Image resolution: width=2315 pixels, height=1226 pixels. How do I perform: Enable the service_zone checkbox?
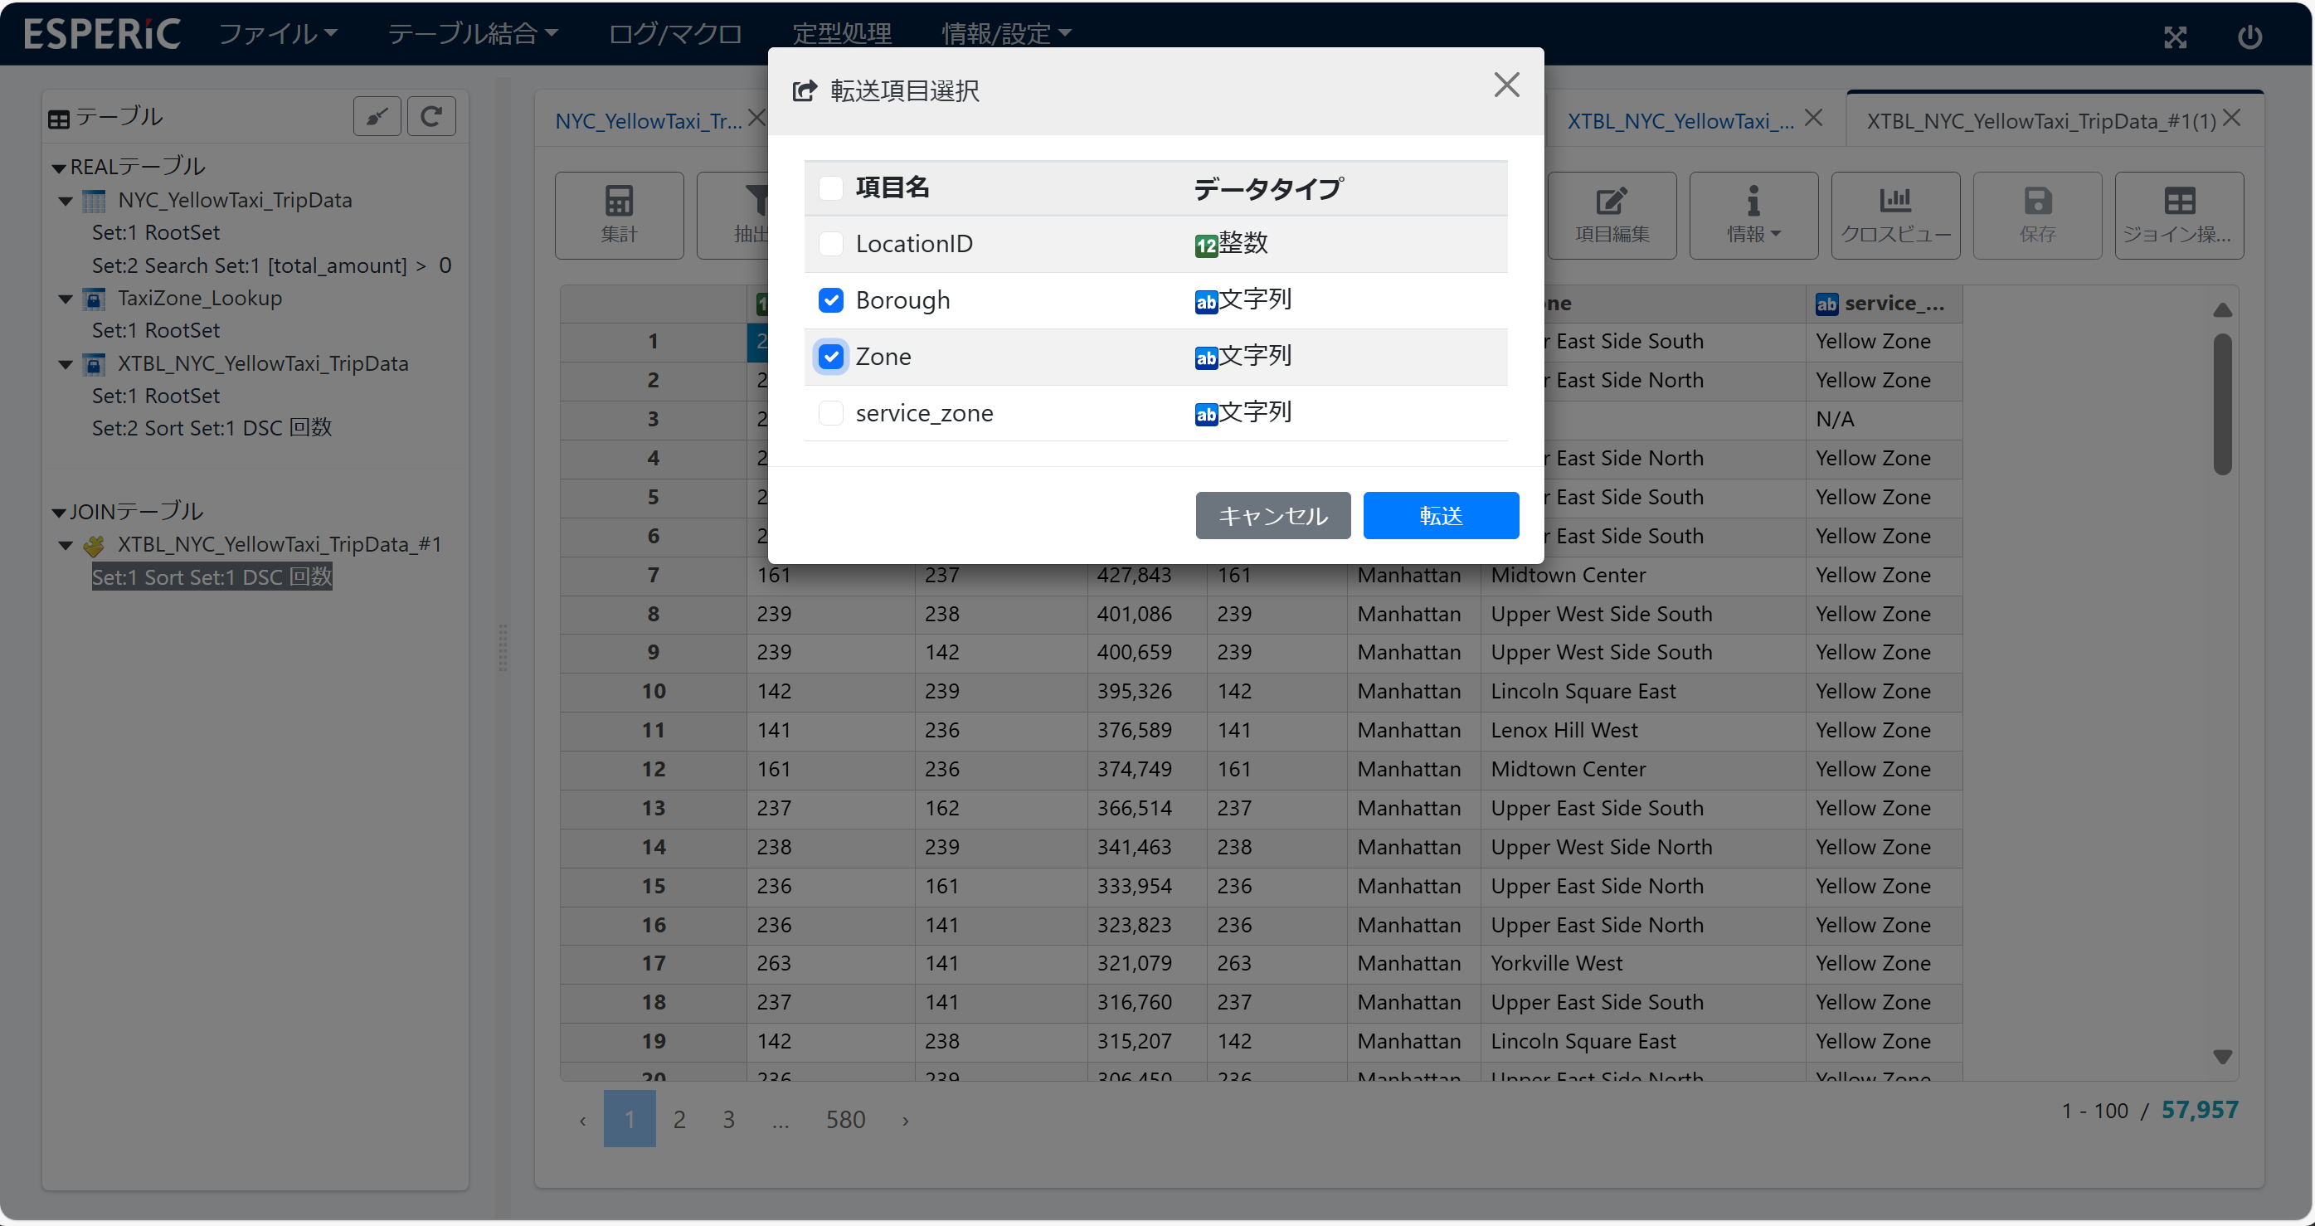pyautogui.click(x=830, y=413)
